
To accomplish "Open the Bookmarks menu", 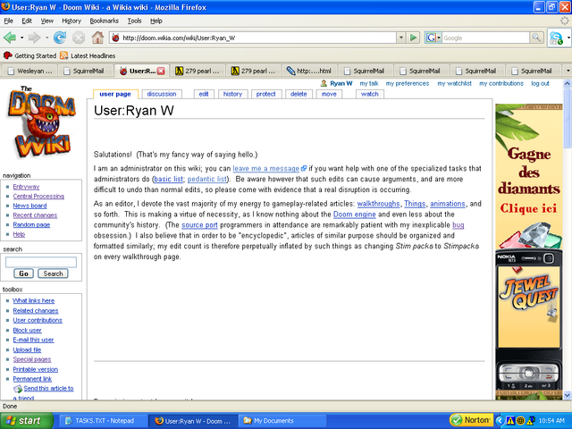I will coord(104,21).
